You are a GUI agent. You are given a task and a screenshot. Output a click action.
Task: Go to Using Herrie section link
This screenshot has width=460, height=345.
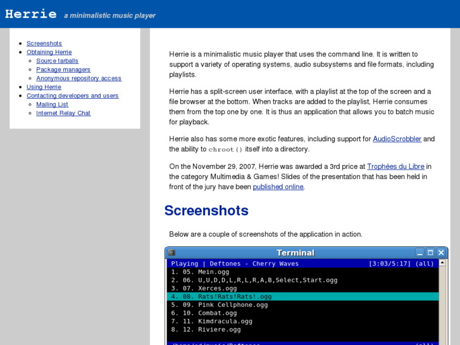[x=44, y=87]
